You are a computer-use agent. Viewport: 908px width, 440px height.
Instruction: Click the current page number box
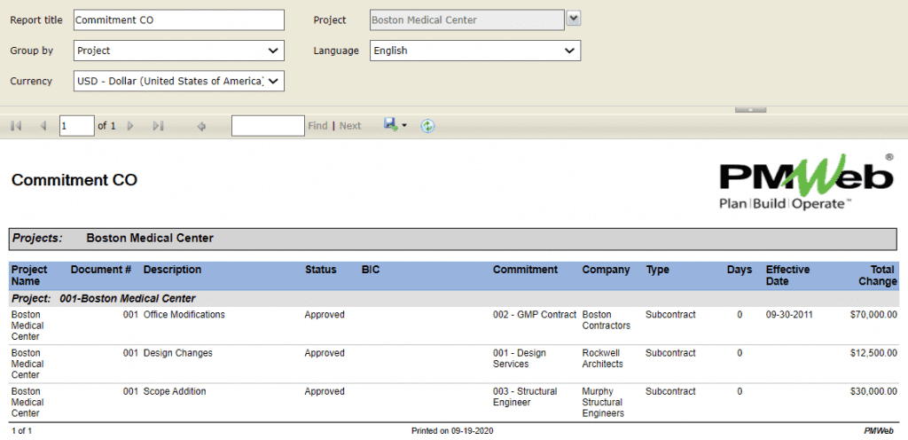pos(76,126)
